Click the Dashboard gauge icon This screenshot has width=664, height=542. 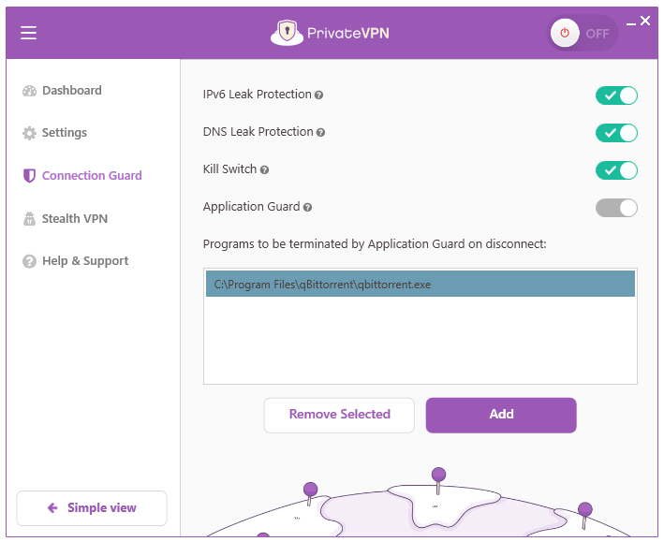click(x=29, y=91)
